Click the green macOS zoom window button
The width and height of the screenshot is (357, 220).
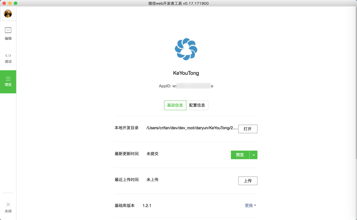pos(16,3)
